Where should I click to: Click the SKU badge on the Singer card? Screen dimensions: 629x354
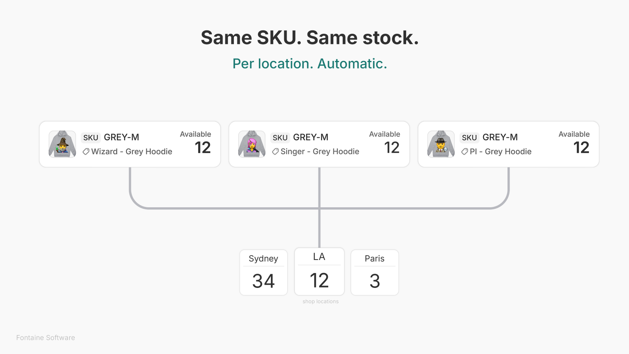280,138
